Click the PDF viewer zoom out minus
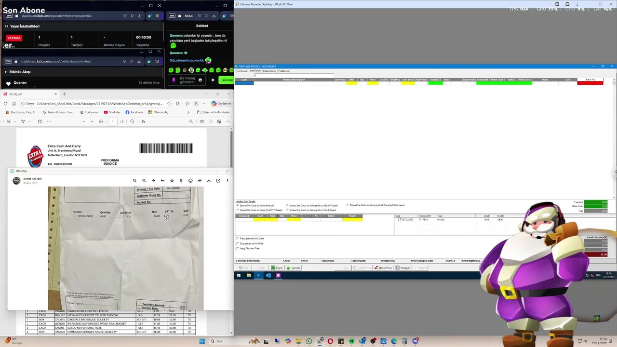 [x=83, y=121]
